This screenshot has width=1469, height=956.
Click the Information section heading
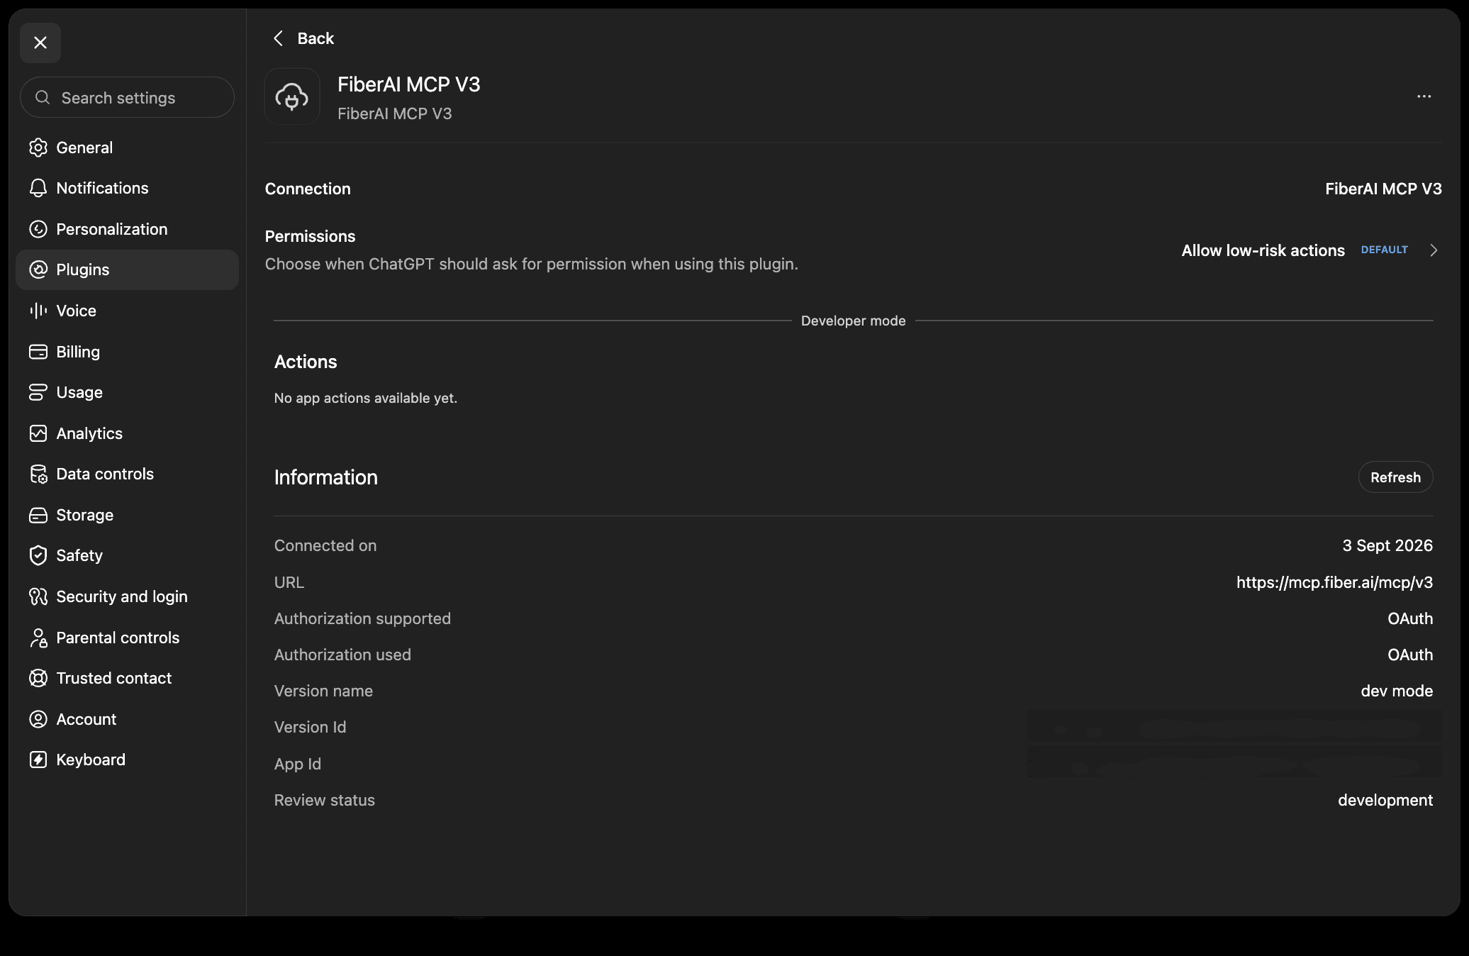(326, 477)
